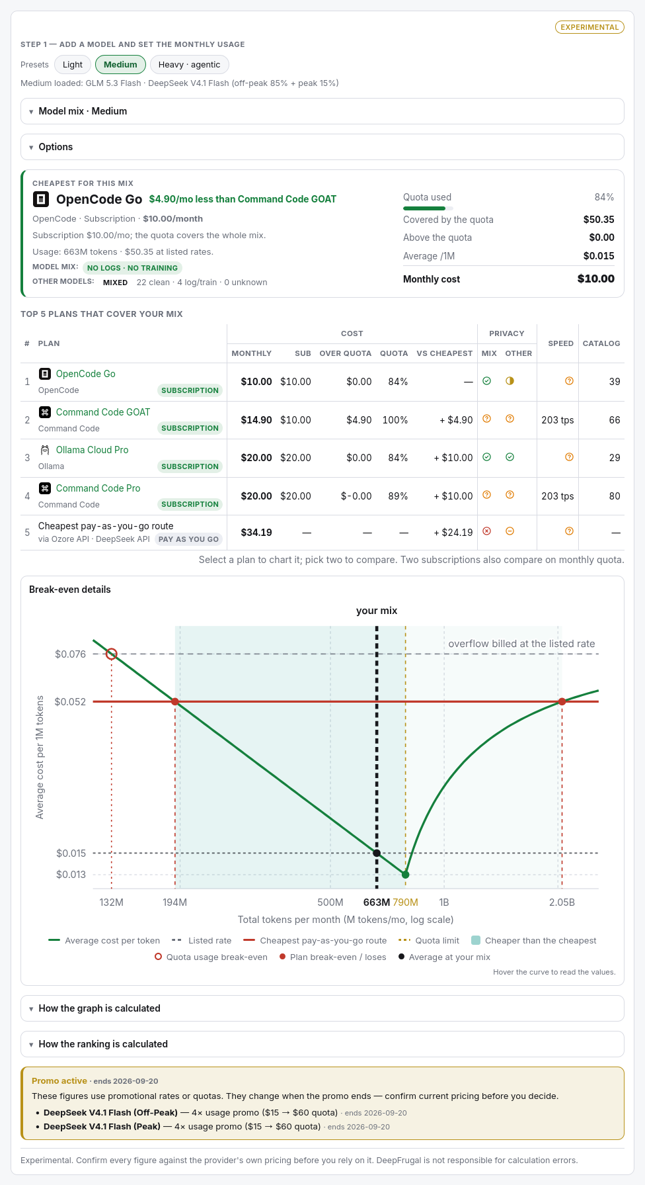Click the Quota limit legend entry

coord(429,940)
